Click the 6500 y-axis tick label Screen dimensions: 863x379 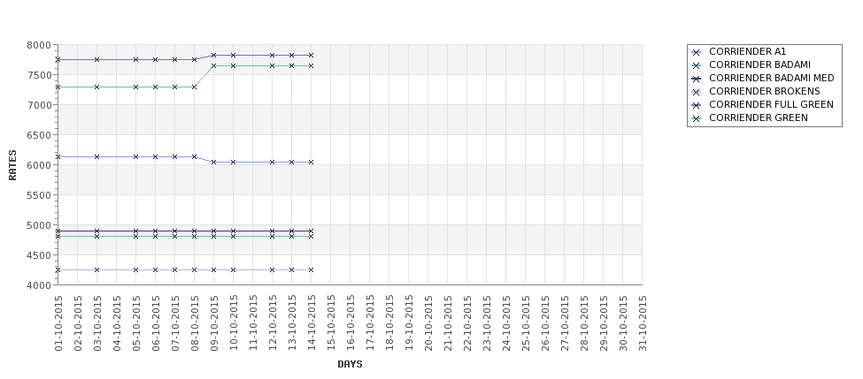[x=39, y=135]
